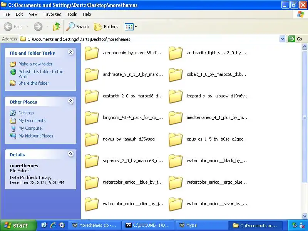Screen dimensions: 308x231
Task: Switch to 7-Zip C:\DOCUME~1 taskbar window
Action: 148,225
